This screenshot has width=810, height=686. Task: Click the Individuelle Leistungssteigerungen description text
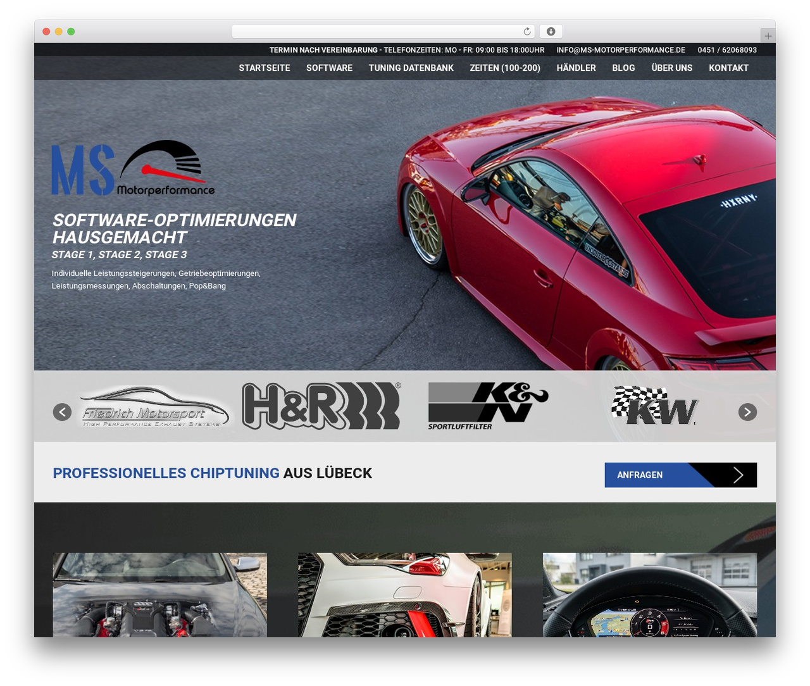[156, 280]
